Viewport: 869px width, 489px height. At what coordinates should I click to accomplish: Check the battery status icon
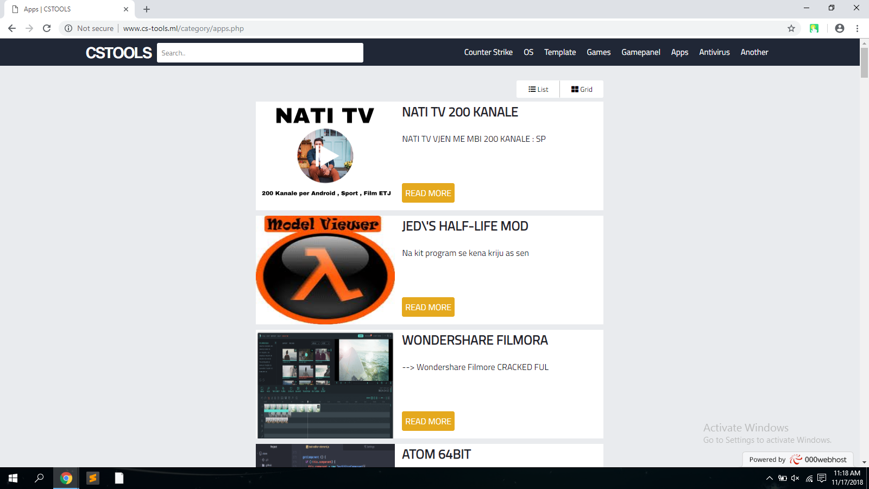[x=782, y=478]
